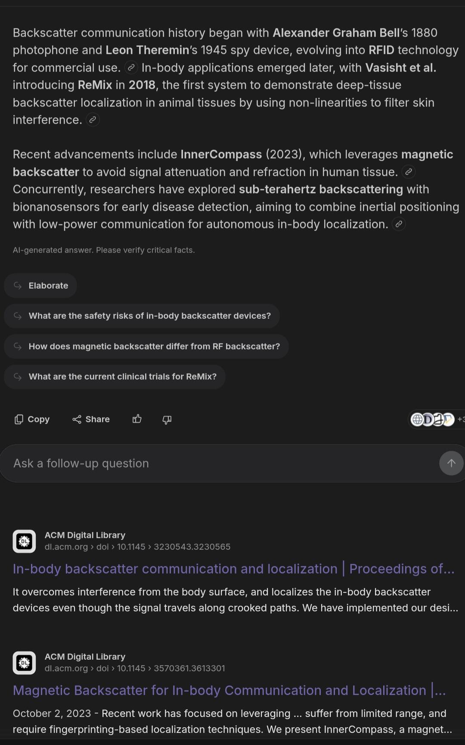Ask how magnetic backscatter differs from RF
Screen dimensions: 465x745
click(x=146, y=346)
